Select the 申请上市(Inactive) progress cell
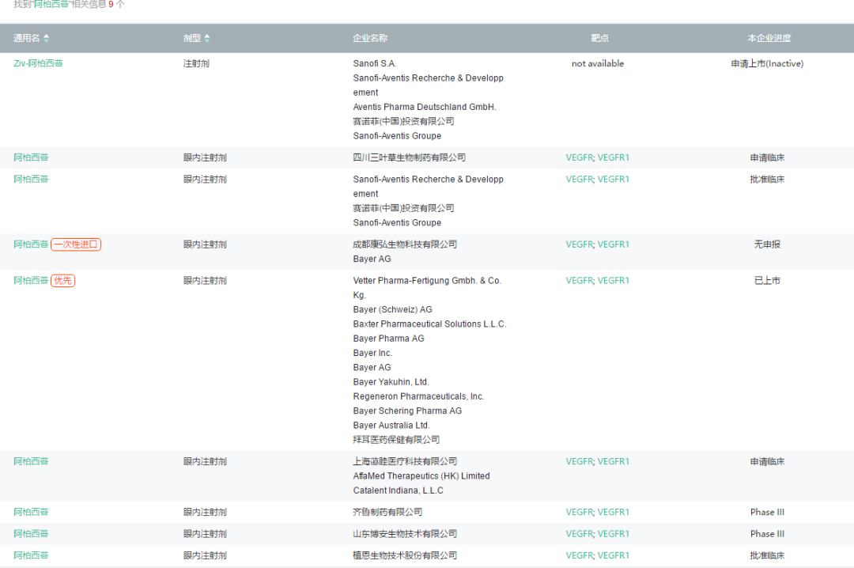This screenshot has width=854, height=568. 767,63
